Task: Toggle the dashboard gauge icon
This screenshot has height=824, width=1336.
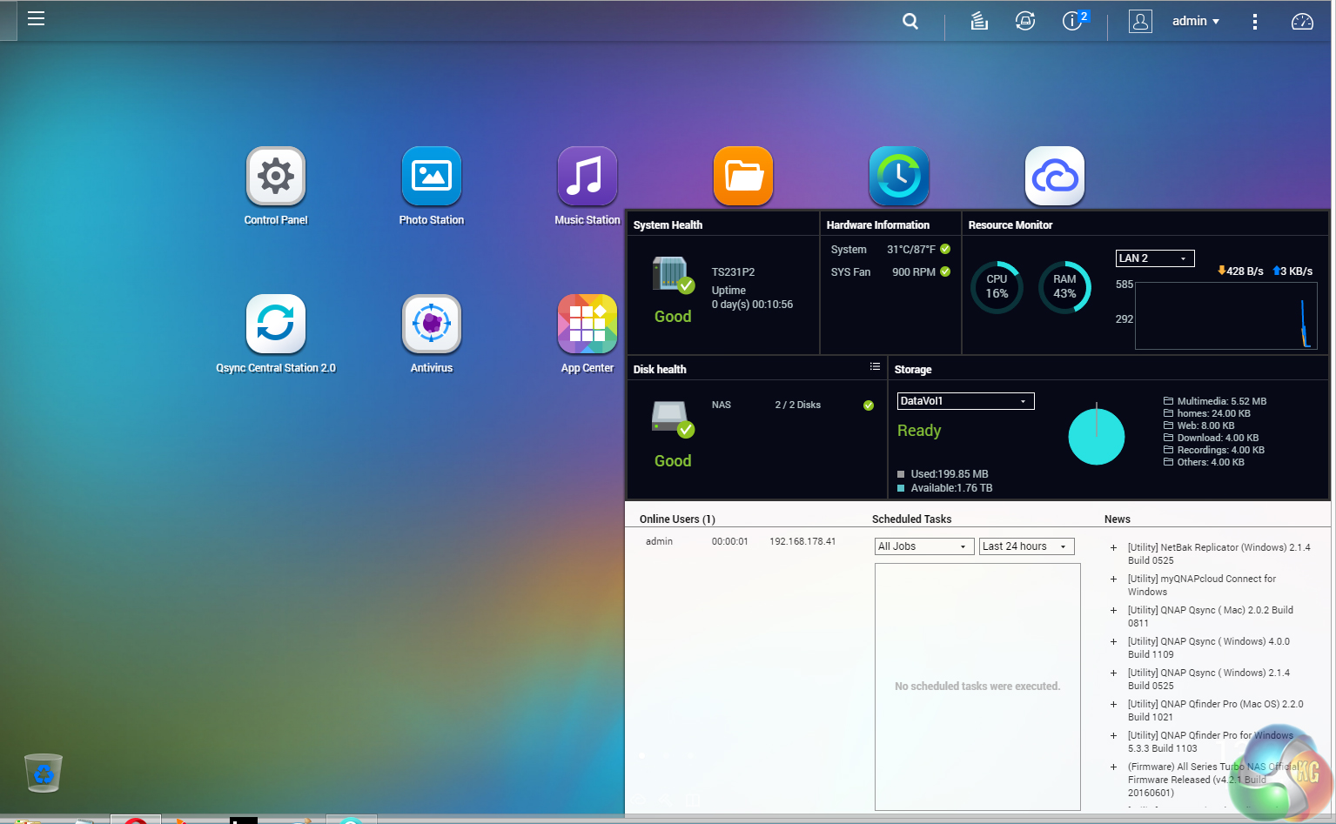Action: click(1302, 22)
